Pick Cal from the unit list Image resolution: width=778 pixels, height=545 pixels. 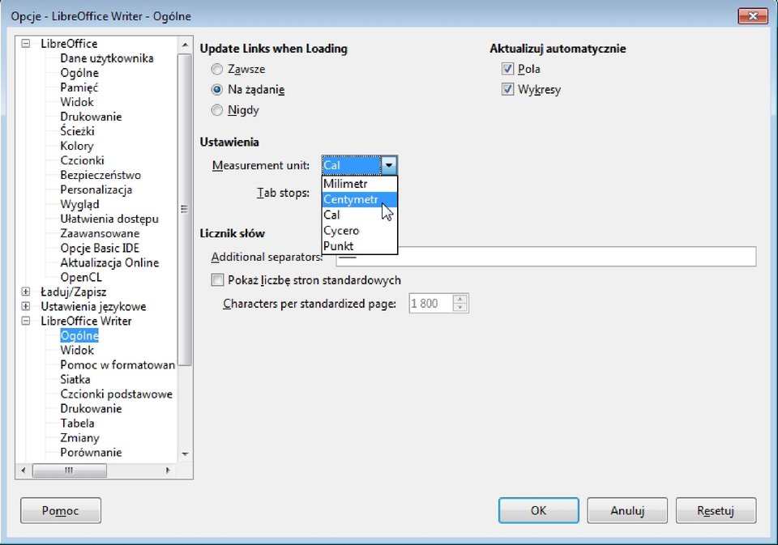pos(359,215)
